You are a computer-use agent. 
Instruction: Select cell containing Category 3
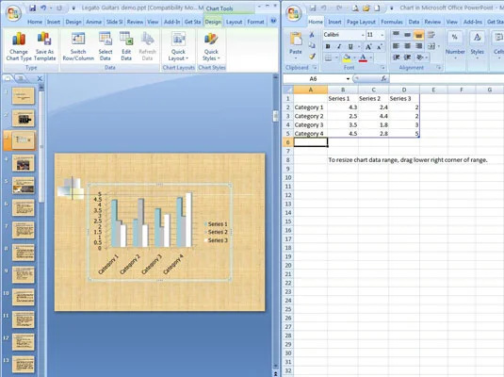(311, 124)
